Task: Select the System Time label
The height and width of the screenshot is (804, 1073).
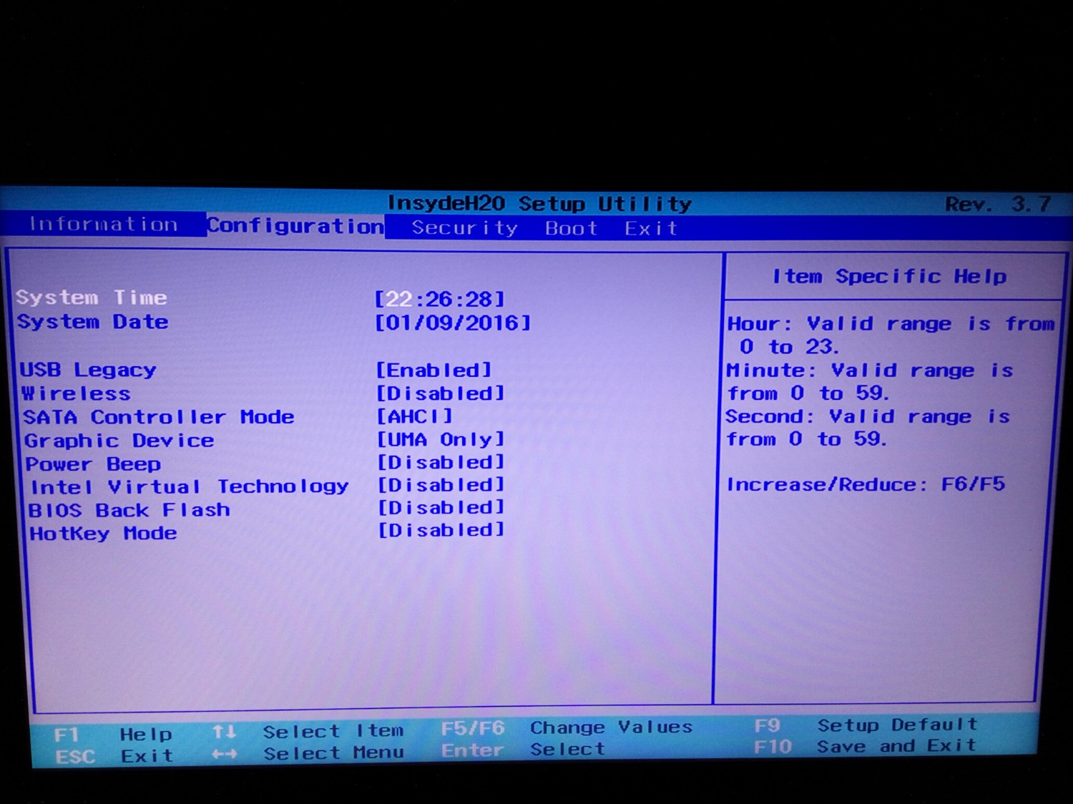Action: pos(92,298)
